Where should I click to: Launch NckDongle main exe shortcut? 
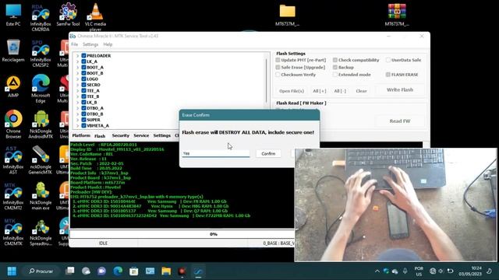coord(41,196)
